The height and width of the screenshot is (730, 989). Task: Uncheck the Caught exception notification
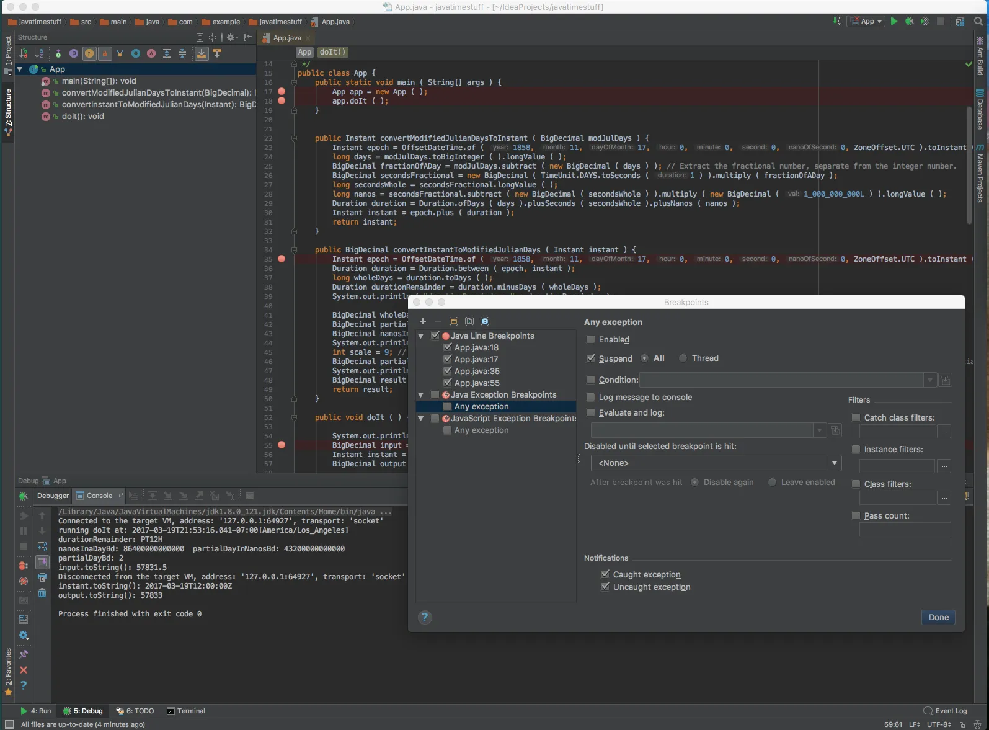[x=605, y=574]
